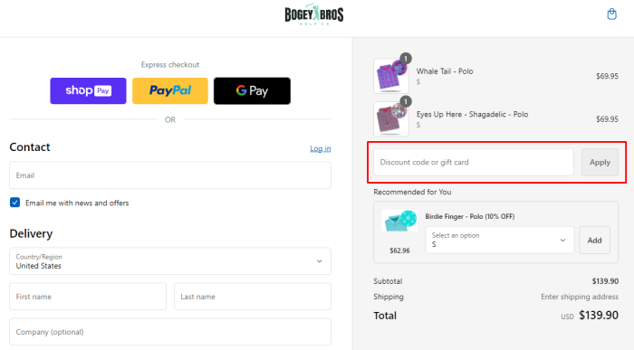
Task: Select the Whale Tail - Polo item name
Action: pos(445,71)
